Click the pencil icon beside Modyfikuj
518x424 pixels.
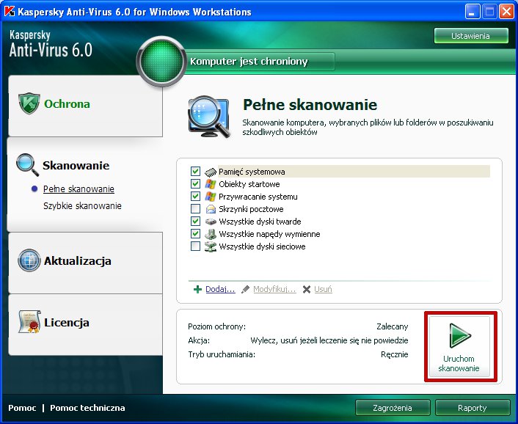tap(245, 289)
